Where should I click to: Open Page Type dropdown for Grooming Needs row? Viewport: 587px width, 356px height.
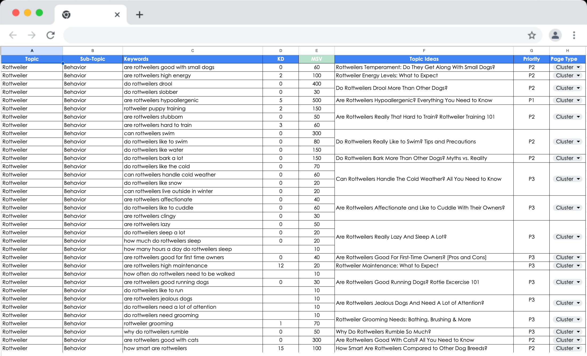pos(568,320)
